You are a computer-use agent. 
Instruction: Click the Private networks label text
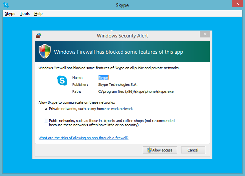pyautogui.click(x=91, y=109)
